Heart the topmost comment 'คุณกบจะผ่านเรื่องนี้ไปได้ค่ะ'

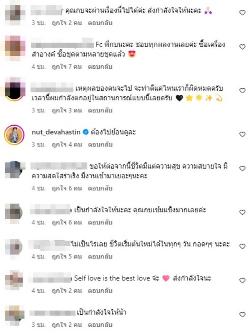click(x=242, y=13)
